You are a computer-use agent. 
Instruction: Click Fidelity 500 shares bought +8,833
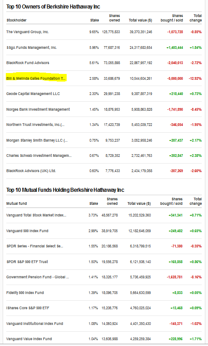point(178,293)
